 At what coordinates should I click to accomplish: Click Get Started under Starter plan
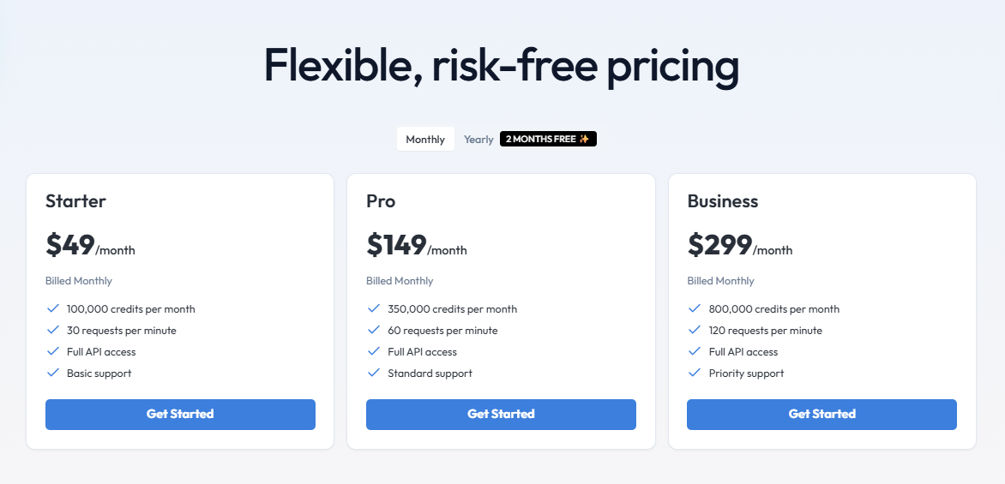coord(180,415)
